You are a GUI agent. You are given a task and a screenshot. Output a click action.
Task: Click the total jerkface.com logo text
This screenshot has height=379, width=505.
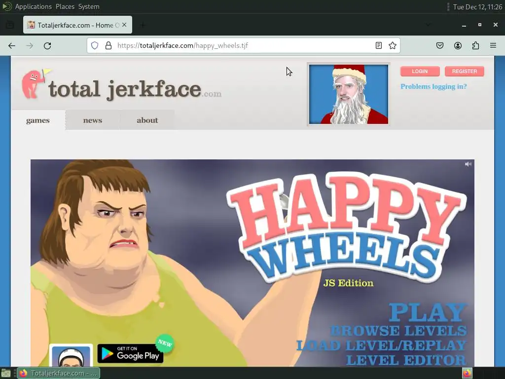[135, 89]
